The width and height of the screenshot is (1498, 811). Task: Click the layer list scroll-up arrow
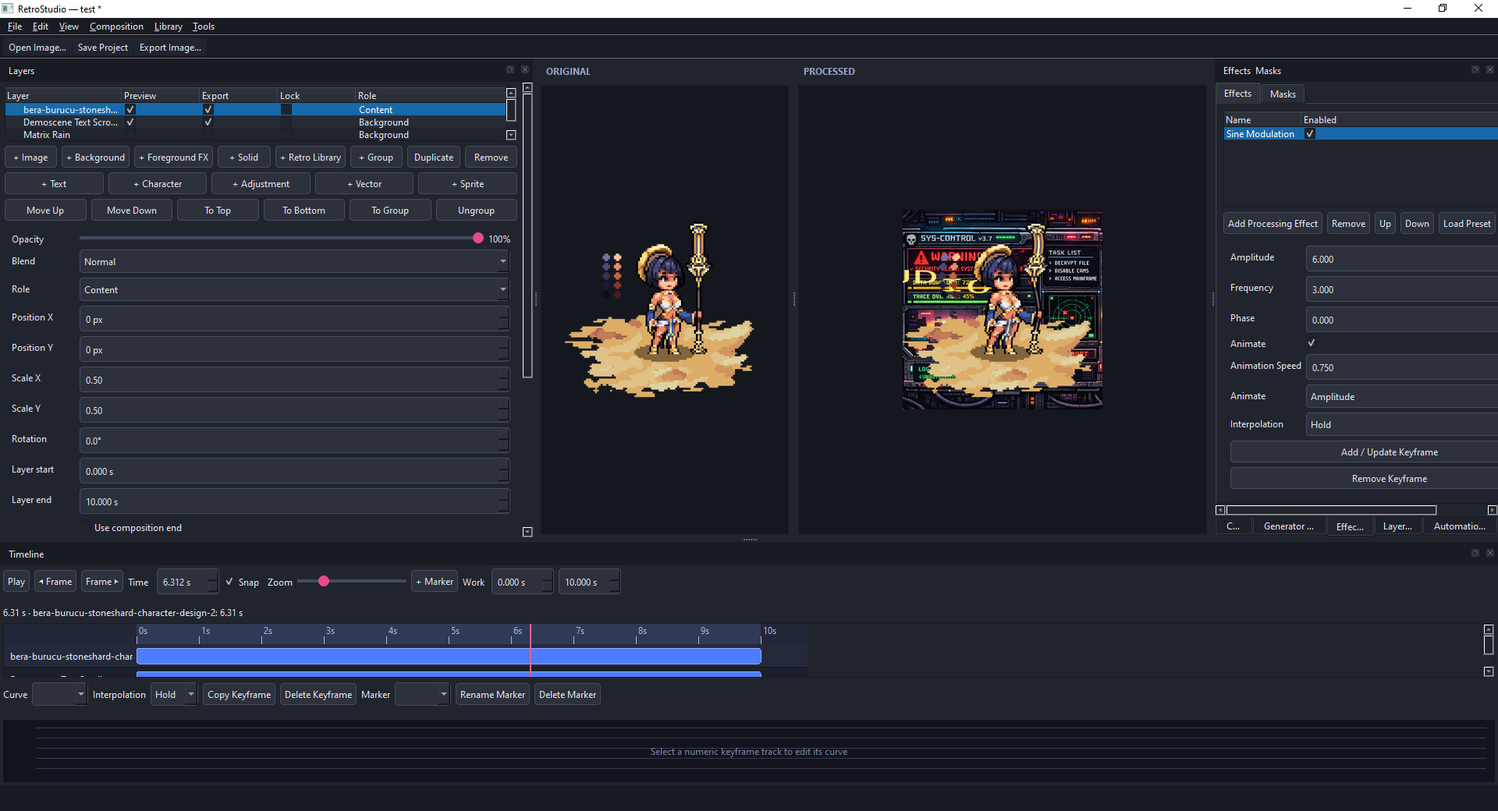pyautogui.click(x=511, y=93)
